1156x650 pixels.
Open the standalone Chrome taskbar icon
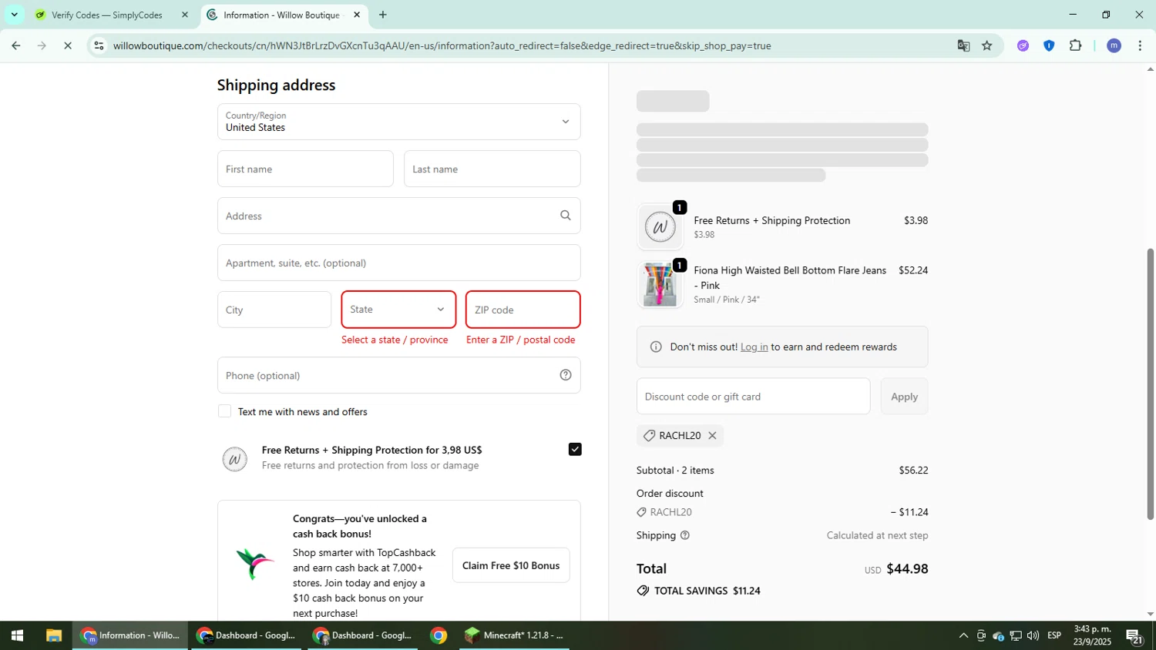point(439,635)
